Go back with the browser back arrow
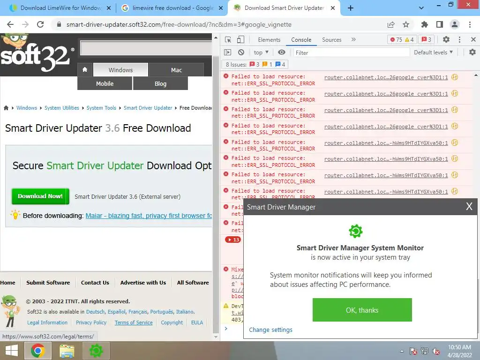Screen dimensions: 480x360 tap(10, 24)
